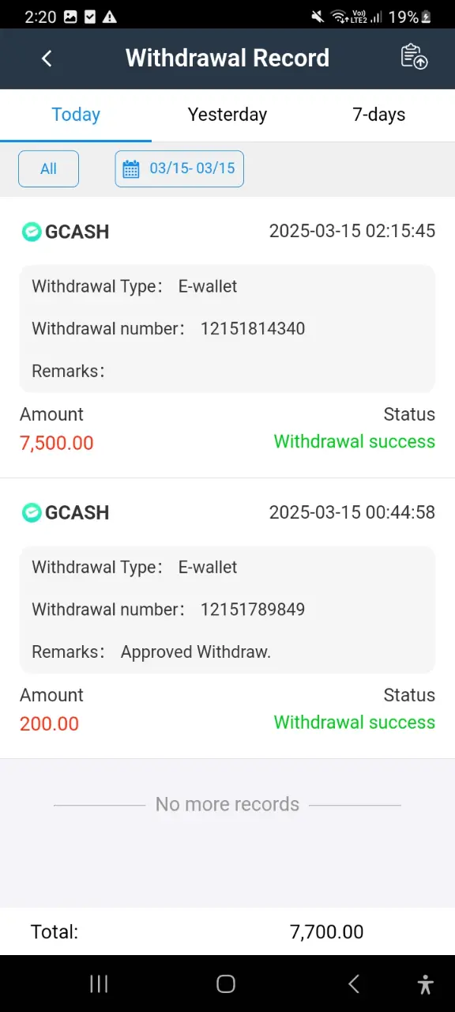Open the accessibility shortcut in the navigation bar

pos(426,984)
